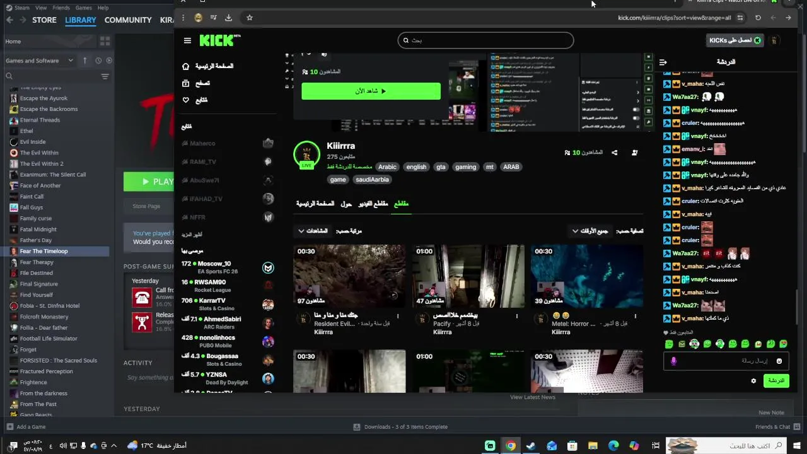Image resolution: width=807 pixels, height=454 pixels.
Task: Open options for Resident Evil clip
Action: pyautogui.click(x=398, y=316)
